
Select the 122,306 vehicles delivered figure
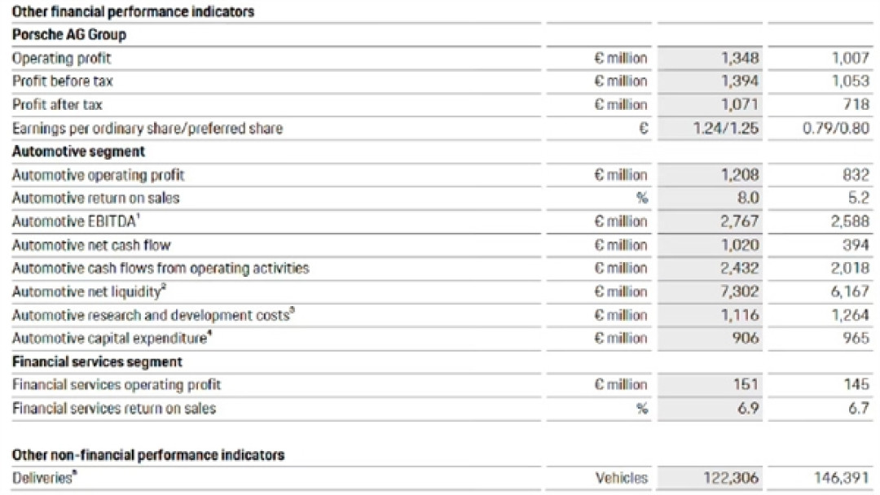[x=731, y=478]
